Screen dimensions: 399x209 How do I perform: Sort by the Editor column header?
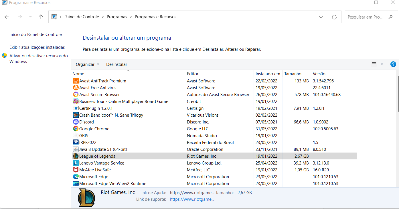pyautogui.click(x=220, y=74)
